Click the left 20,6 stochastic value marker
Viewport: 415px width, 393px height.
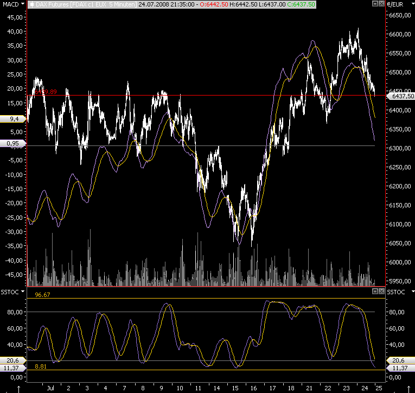(x=13, y=360)
